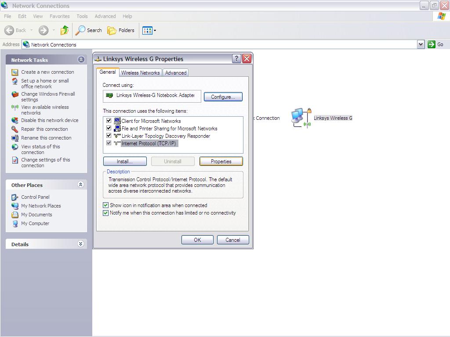Screen dimensions: 450x337
Task: Confirm with the OK button
Action: (197, 240)
